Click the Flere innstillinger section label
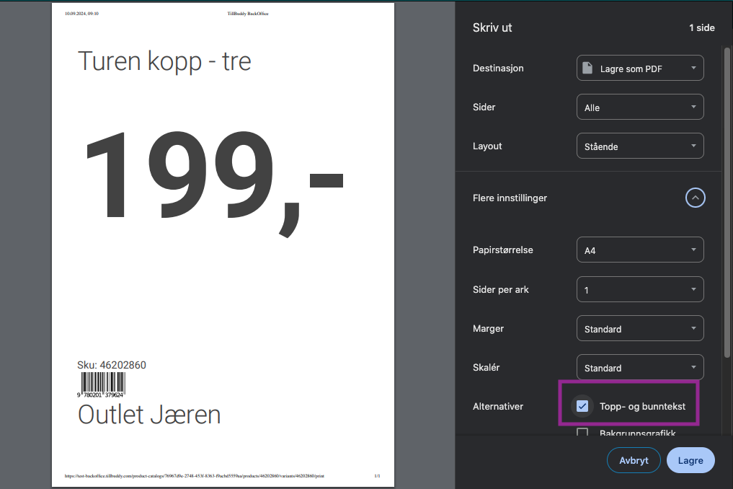This screenshot has width=733, height=489. [510, 198]
